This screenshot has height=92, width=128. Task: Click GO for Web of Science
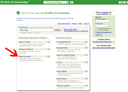coord(49,42)
